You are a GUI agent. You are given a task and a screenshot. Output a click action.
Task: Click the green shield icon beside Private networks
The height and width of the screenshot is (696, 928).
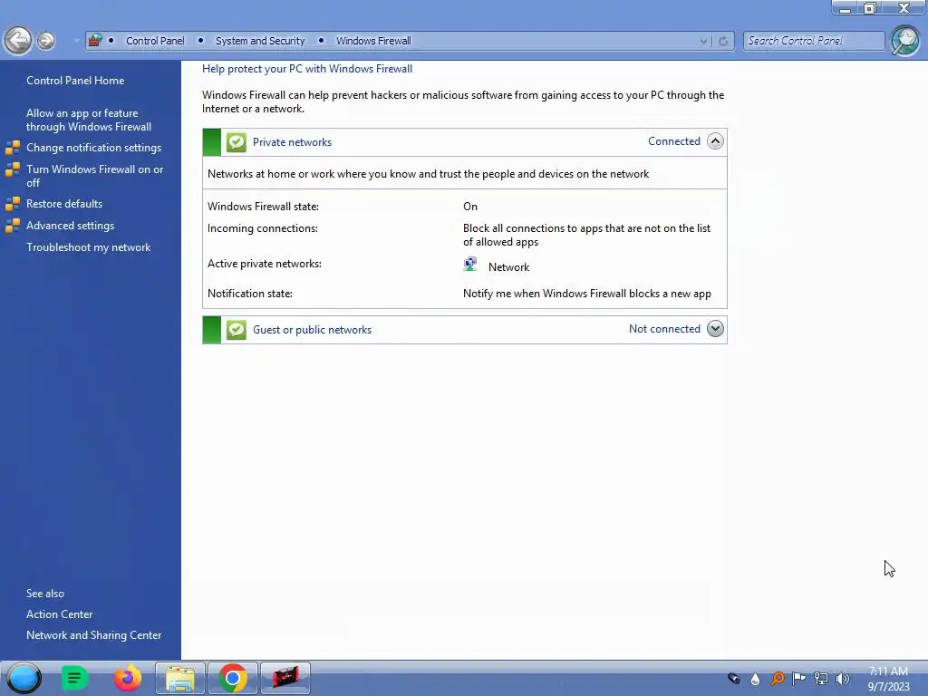pos(237,142)
